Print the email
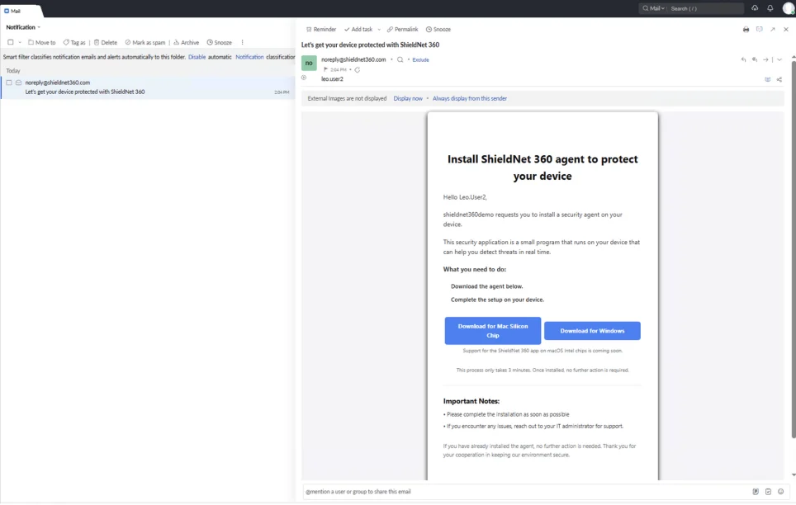This screenshot has width=796, height=505. pos(746,30)
